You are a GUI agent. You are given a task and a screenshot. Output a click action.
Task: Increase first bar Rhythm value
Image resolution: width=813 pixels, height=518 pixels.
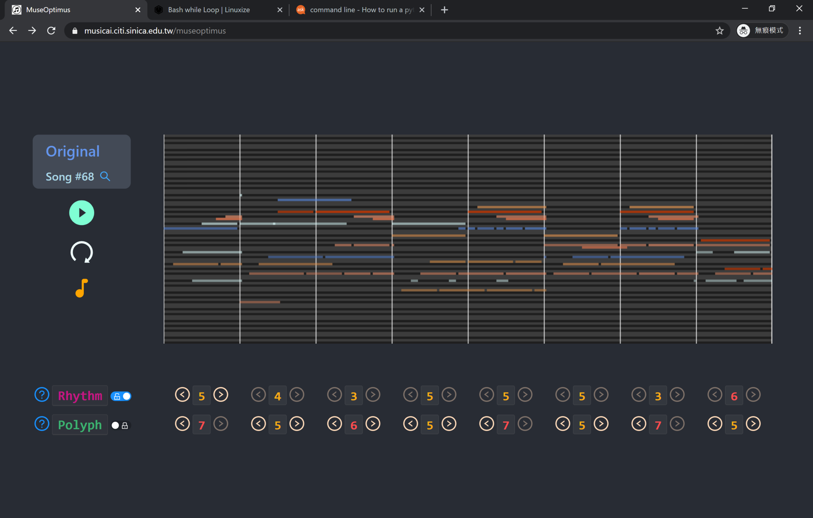pyautogui.click(x=221, y=394)
